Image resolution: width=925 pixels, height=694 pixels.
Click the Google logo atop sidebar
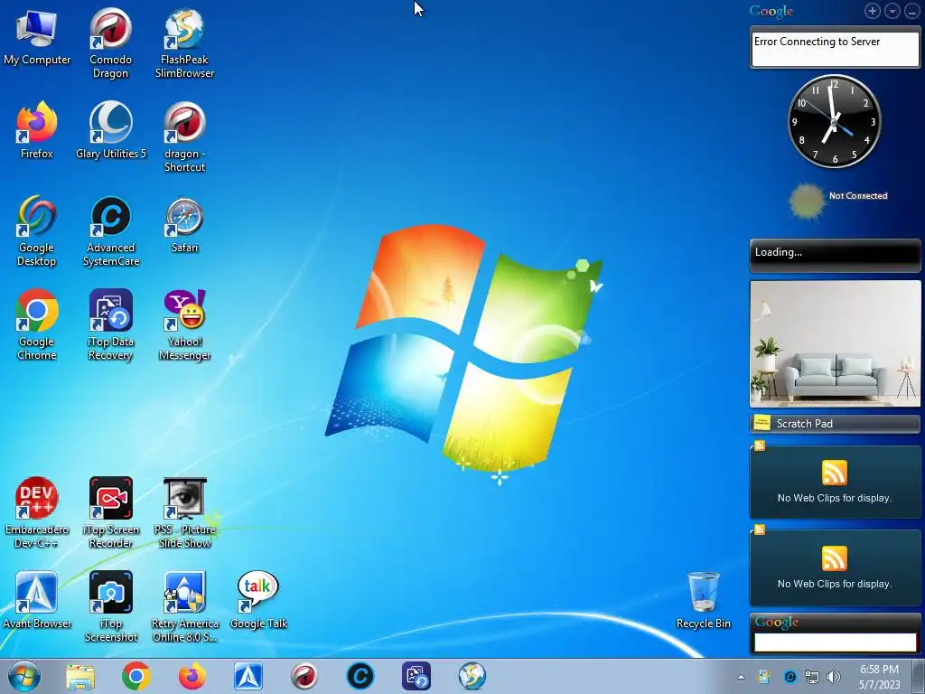[x=771, y=11]
